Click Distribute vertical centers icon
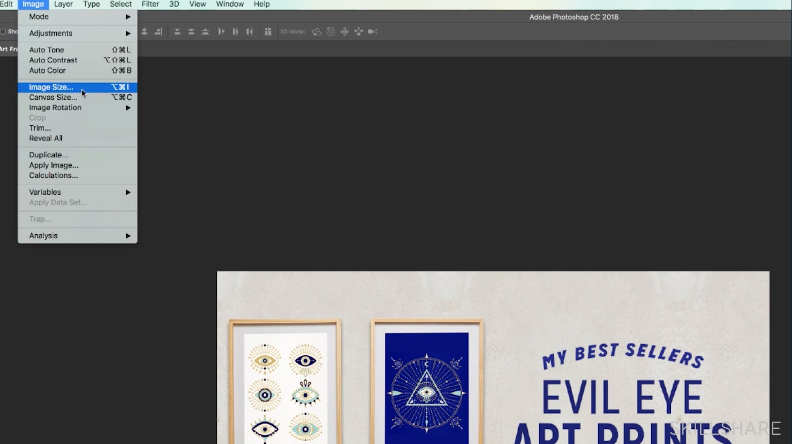The image size is (792, 444). click(191, 31)
